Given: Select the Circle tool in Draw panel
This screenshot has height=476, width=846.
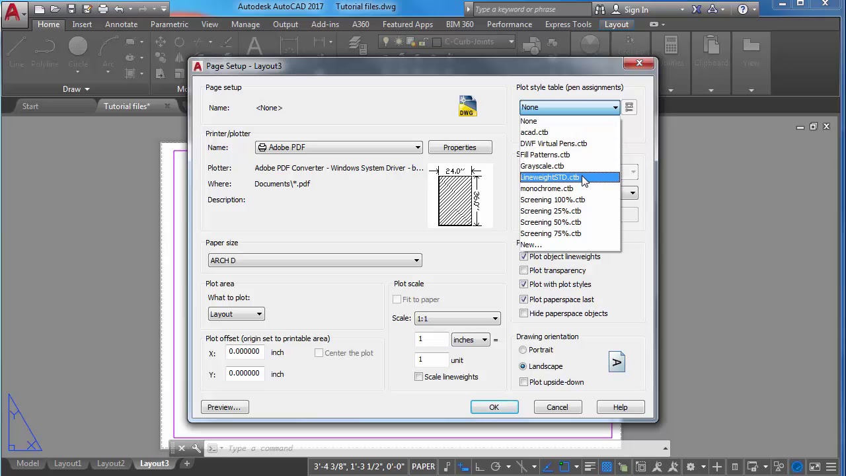Looking at the screenshot, I should (x=78, y=53).
